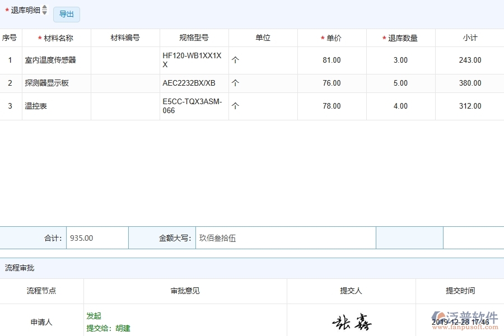The width and height of the screenshot is (504, 336).
Task: Click the 导出 export button
Action: pos(66,14)
